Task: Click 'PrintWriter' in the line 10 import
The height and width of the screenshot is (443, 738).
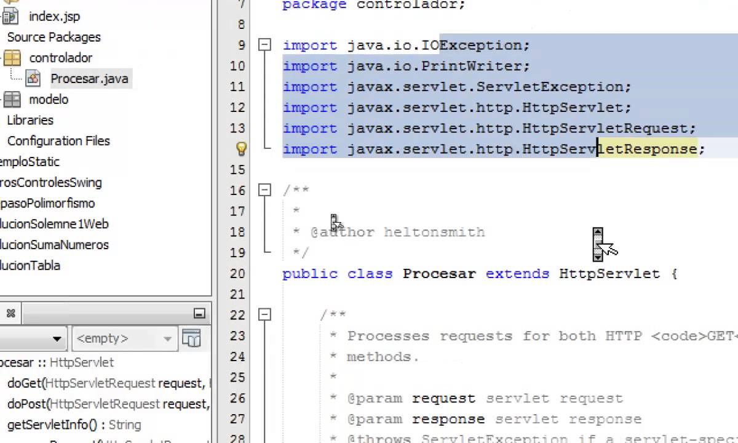Action: (x=472, y=66)
